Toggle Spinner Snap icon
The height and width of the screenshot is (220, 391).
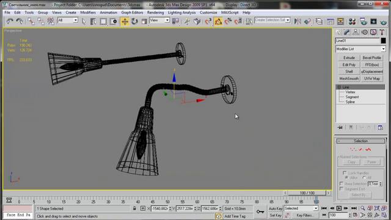(x=238, y=21)
